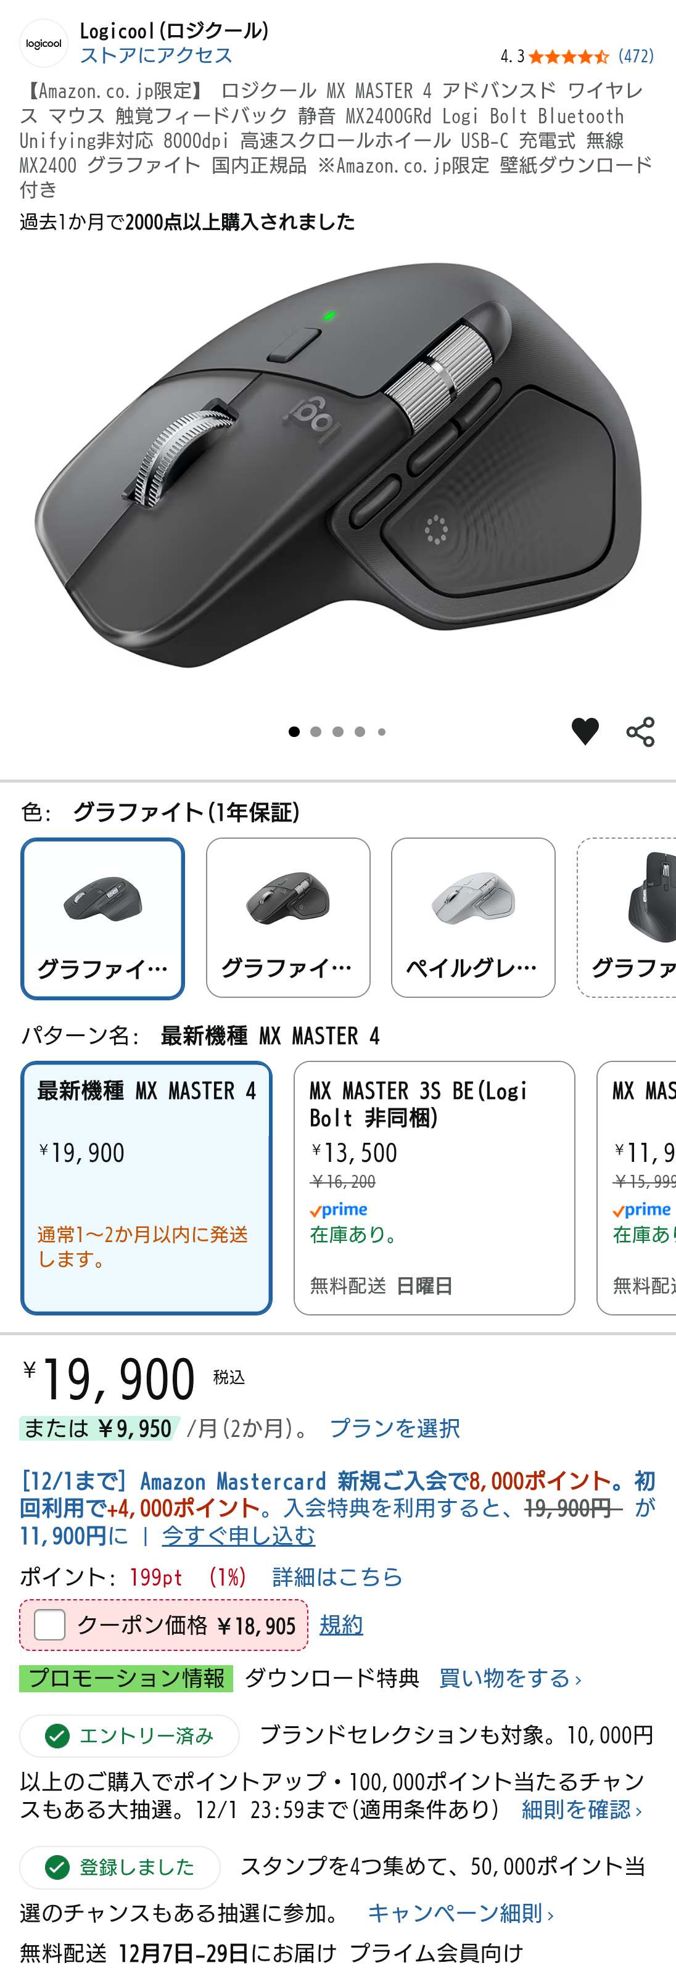
Task: Select MX MASTER 3S BE pattern option
Action: click(x=434, y=1187)
